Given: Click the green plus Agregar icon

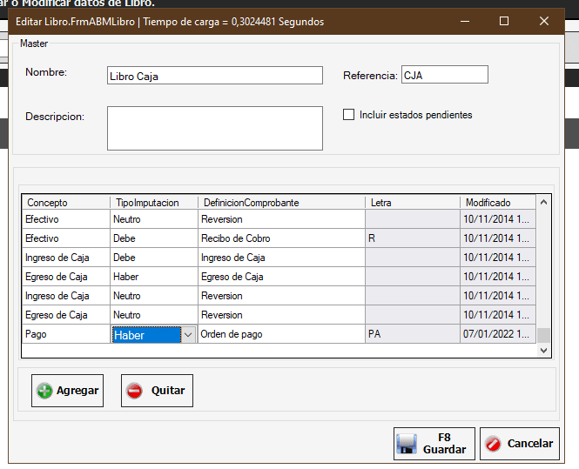Looking at the screenshot, I should 44,391.
